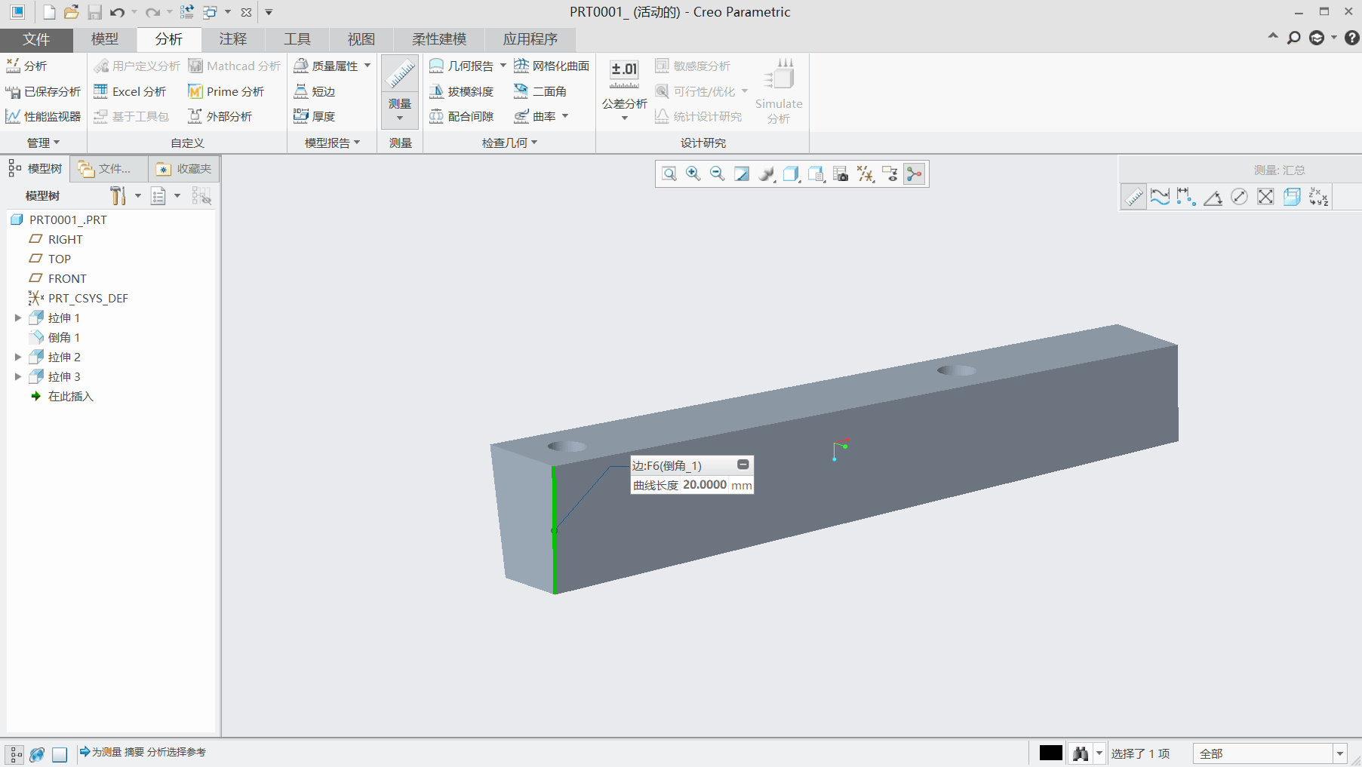Expand the 质量属性 dropdown arrow

[x=367, y=66]
